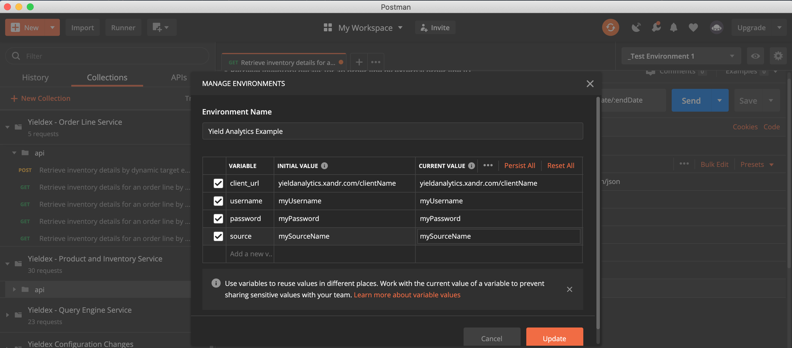Click the wrench settings icon
The image size is (792, 348).
655,28
